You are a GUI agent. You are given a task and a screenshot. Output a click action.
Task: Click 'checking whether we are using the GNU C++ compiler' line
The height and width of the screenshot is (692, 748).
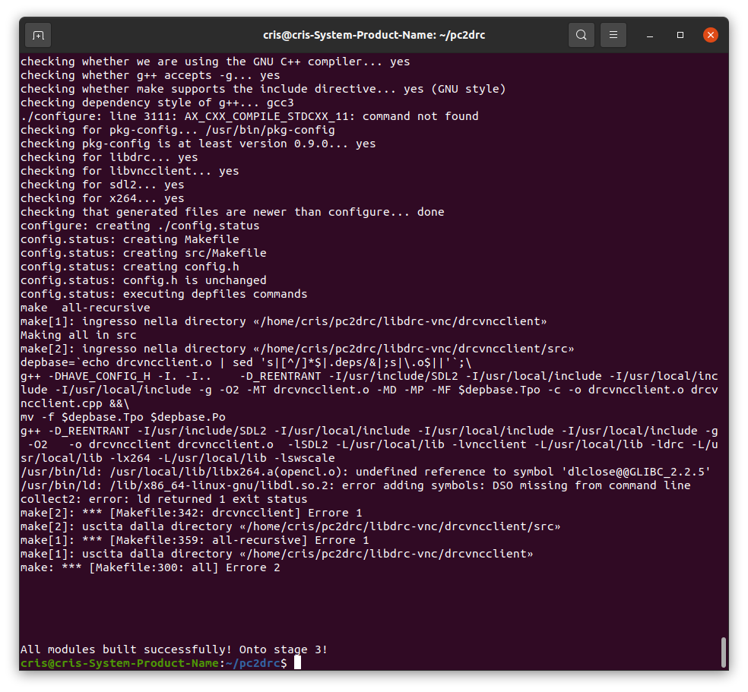point(215,62)
